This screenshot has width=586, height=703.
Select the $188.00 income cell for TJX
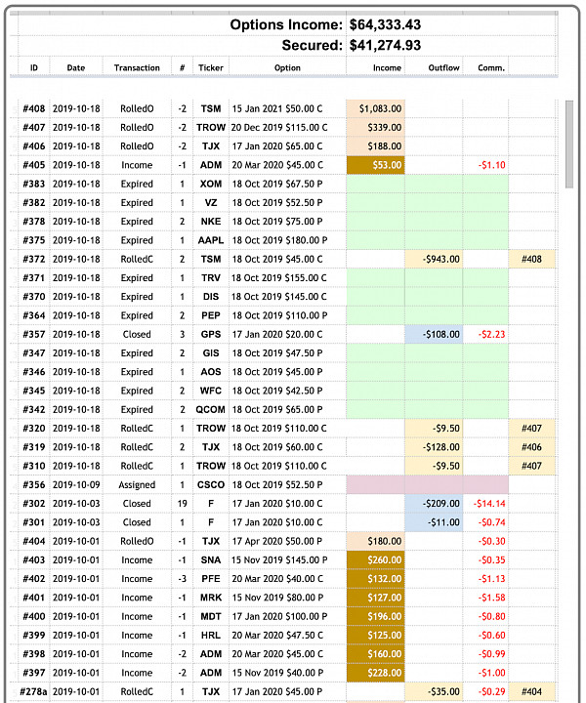click(376, 146)
